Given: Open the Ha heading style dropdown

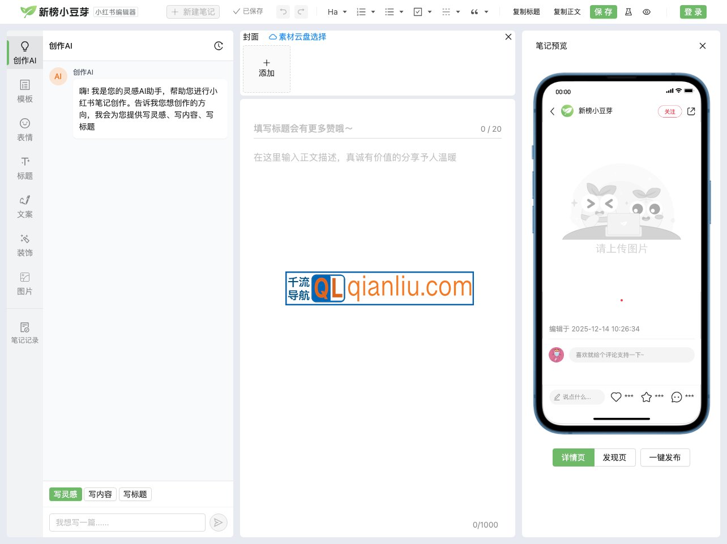Looking at the screenshot, I should pos(332,11).
